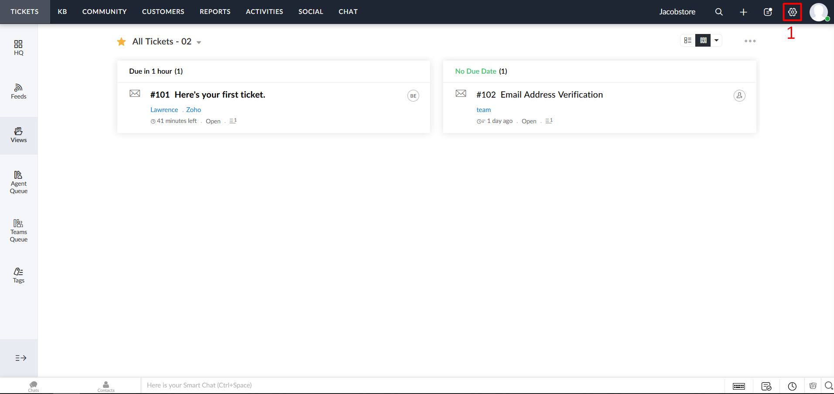Open the view layout options dropdown arrow
The width and height of the screenshot is (834, 394).
coord(716,41)
